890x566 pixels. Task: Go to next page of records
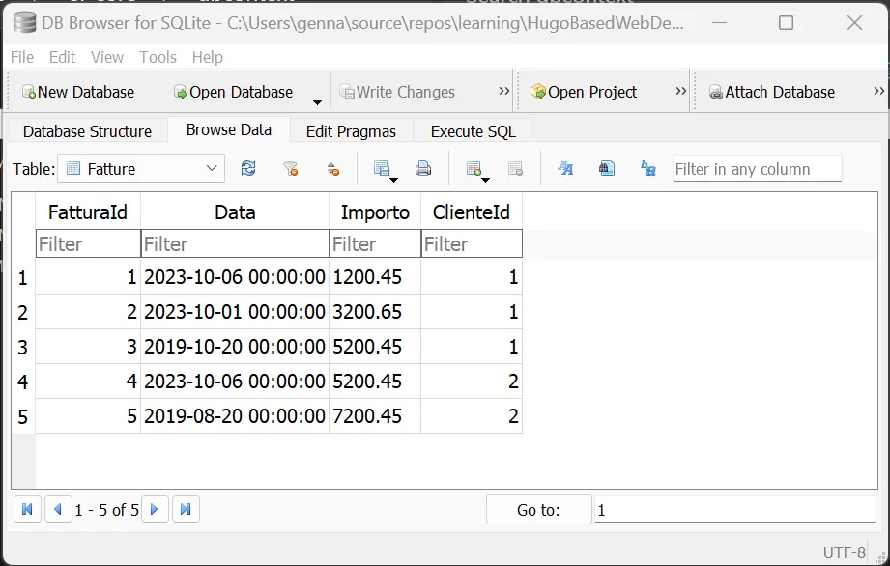coord(155,509)
